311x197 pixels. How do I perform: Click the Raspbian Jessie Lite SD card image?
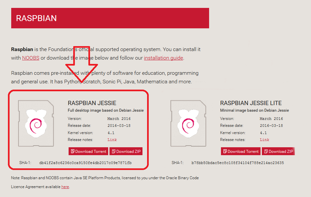[188, 123]
